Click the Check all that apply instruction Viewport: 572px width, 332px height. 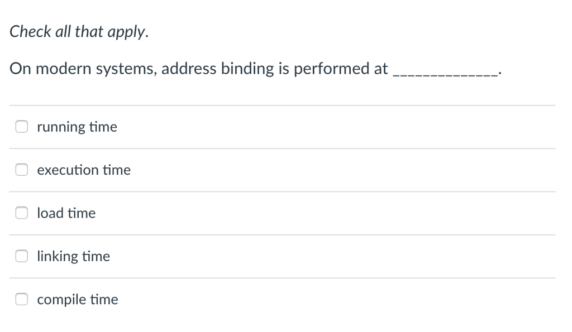[79, 31]
